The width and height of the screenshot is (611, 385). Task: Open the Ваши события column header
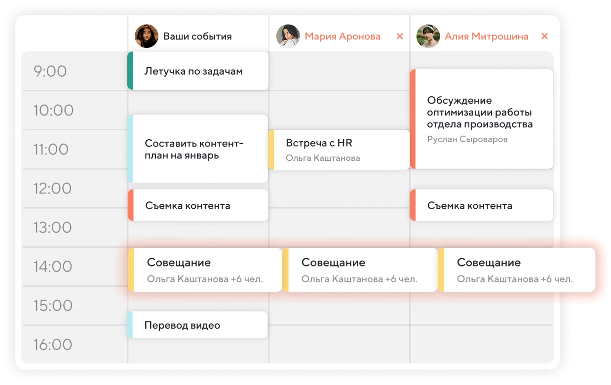[197, 36]
